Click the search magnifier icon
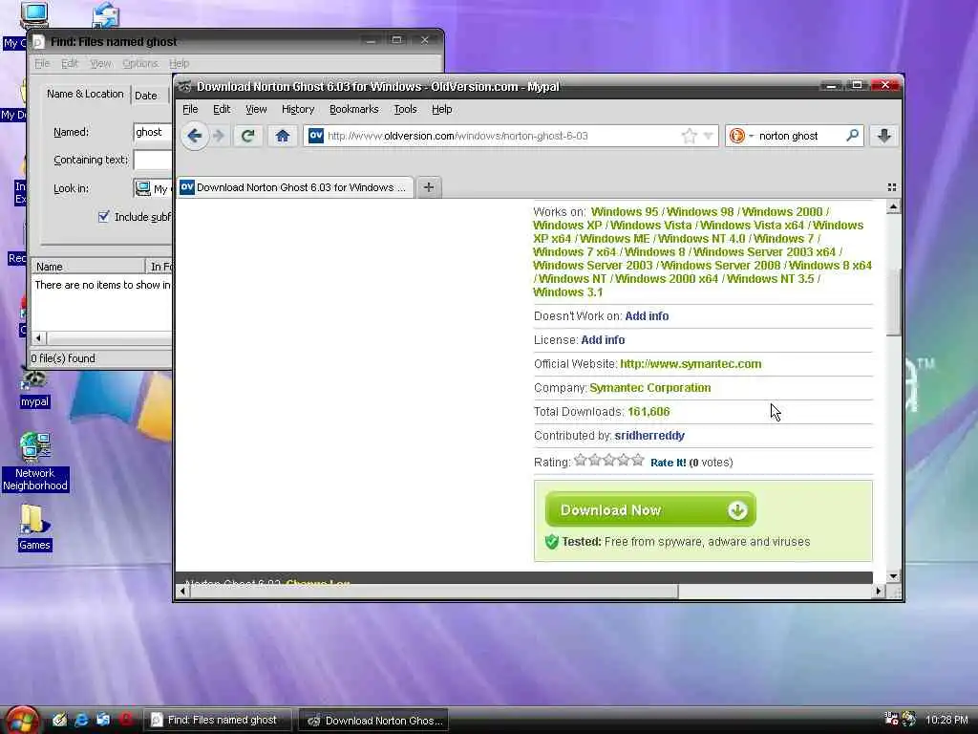 point(852,136)
